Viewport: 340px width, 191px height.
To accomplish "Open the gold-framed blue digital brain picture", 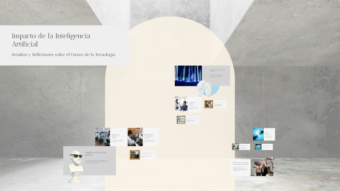I will pos(258,147).
